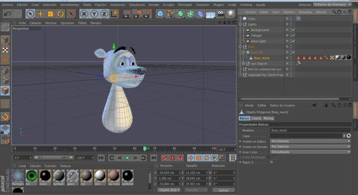The width and height of the screenshot is (358, 195).
Task: Open Usar Color dropdown
Action: 310,152
